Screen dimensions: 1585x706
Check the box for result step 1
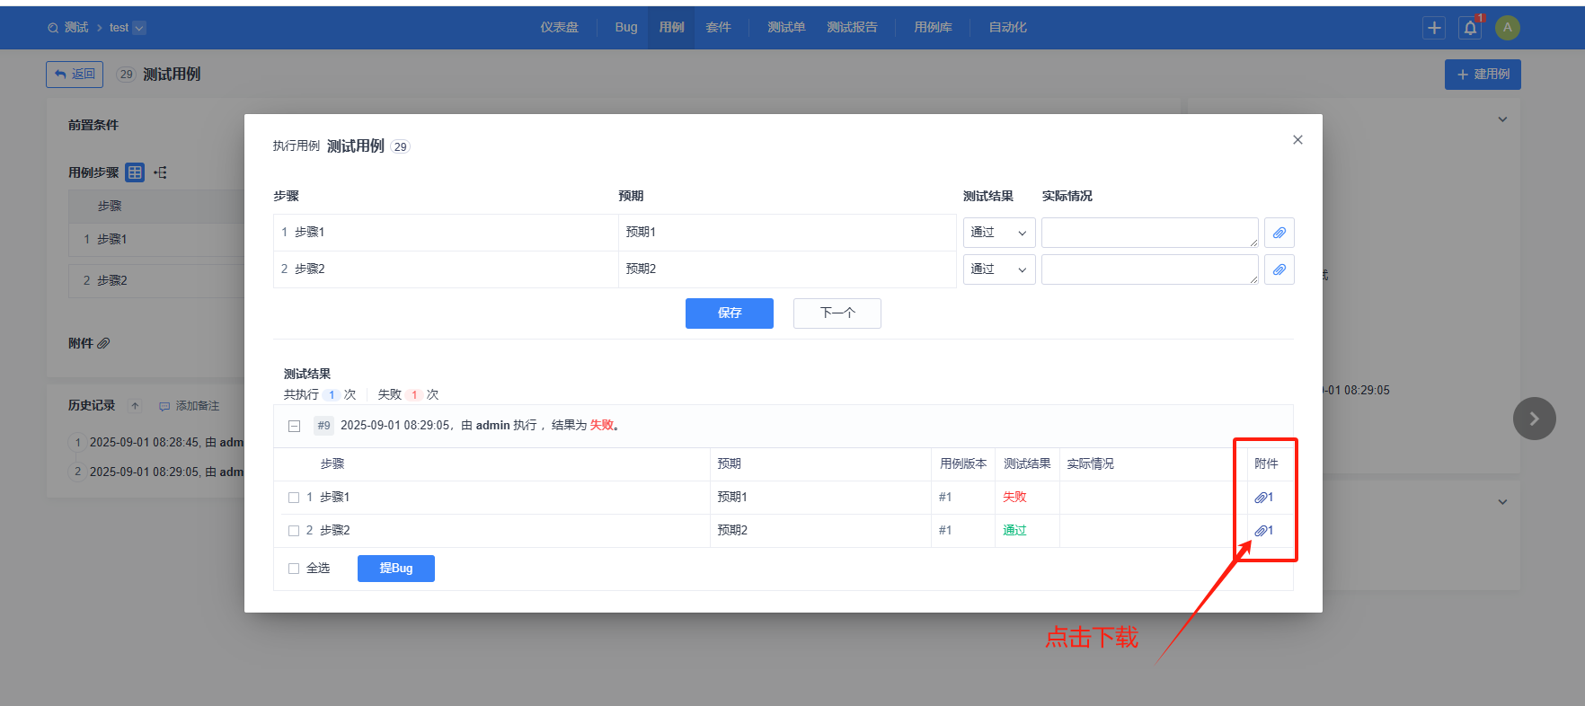pyautogui.click(x=294, y=498)
